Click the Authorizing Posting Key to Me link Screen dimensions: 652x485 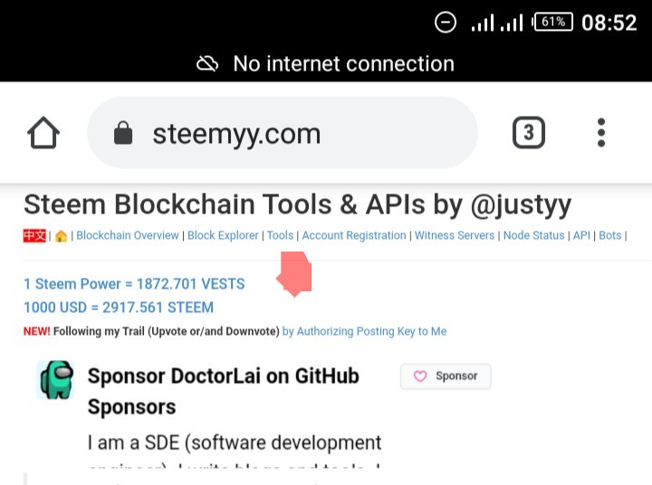pos(364,331)
